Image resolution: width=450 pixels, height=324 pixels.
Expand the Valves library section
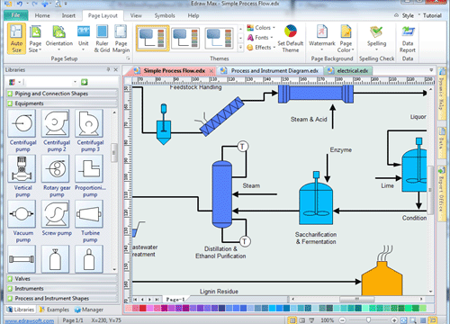click(x=62, y=279)
